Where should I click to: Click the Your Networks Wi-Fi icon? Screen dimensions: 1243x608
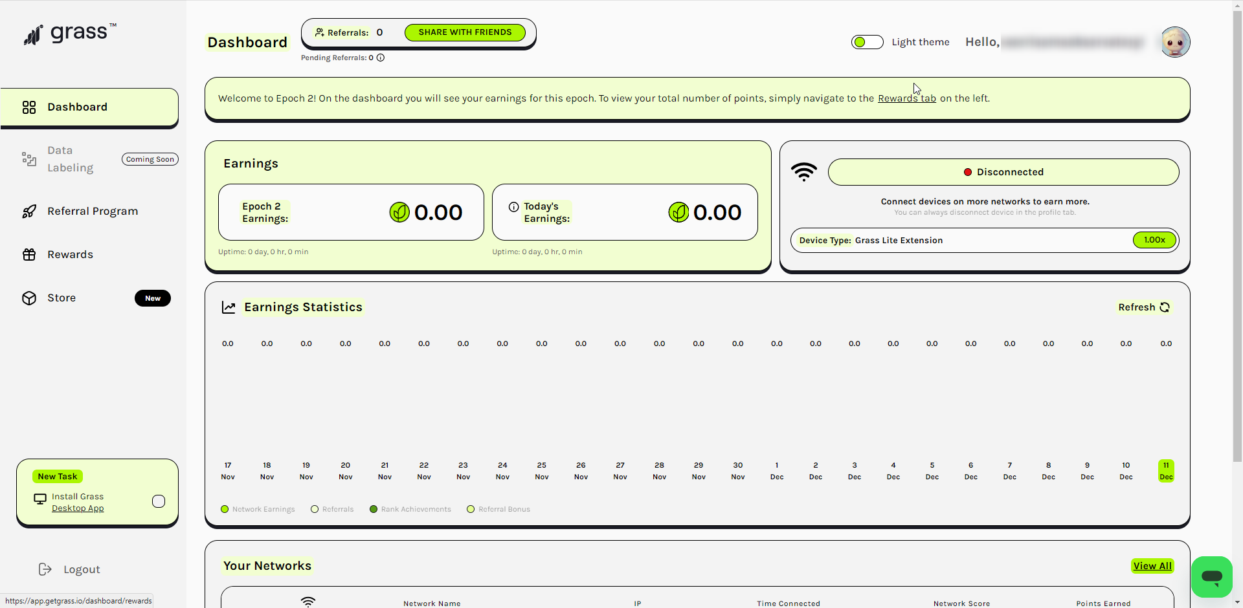coord(308,602)
